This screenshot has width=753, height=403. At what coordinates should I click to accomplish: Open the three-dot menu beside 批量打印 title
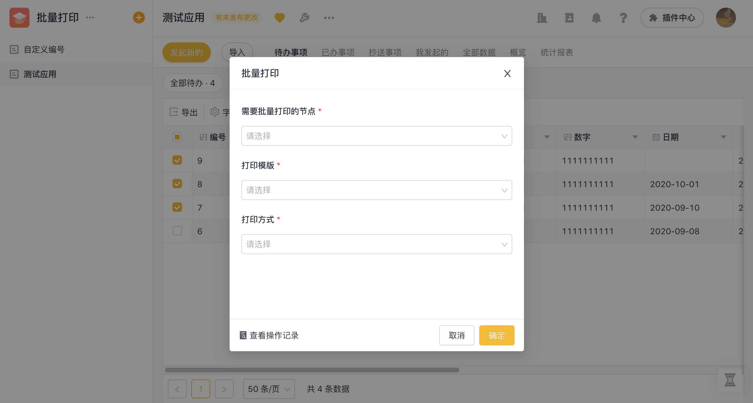(90, 18)
